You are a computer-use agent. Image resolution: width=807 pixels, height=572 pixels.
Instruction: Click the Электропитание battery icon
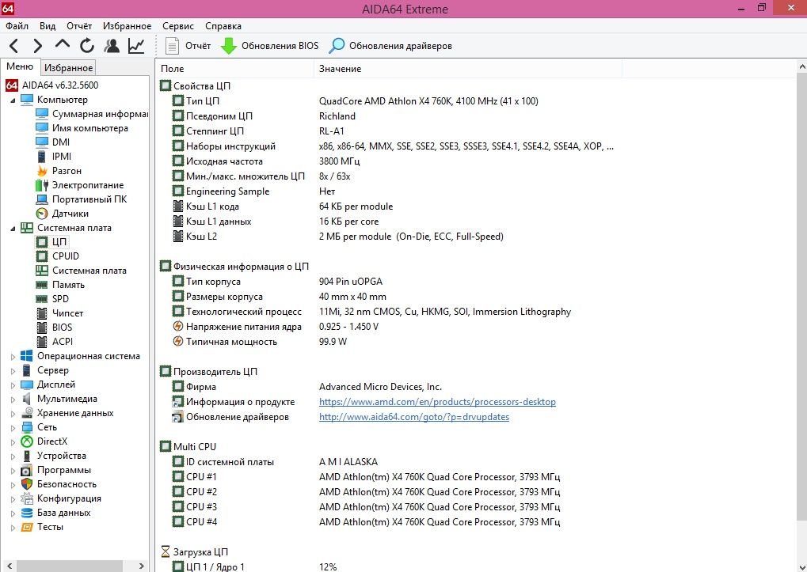point(42,185)
